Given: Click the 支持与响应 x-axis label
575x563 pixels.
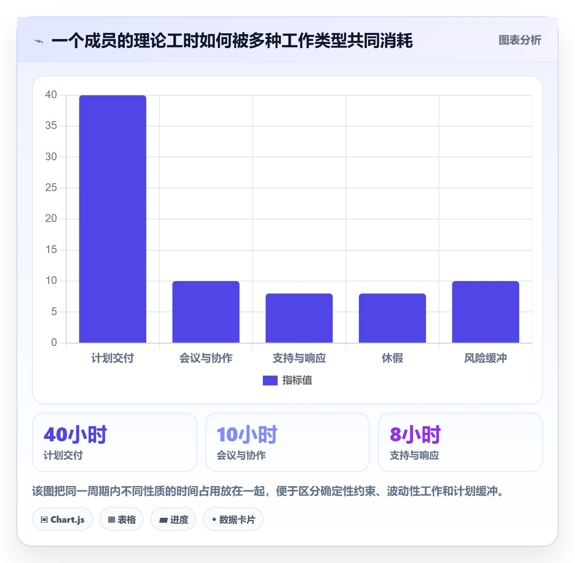Looking at the screenshot, I should [299, 358].
